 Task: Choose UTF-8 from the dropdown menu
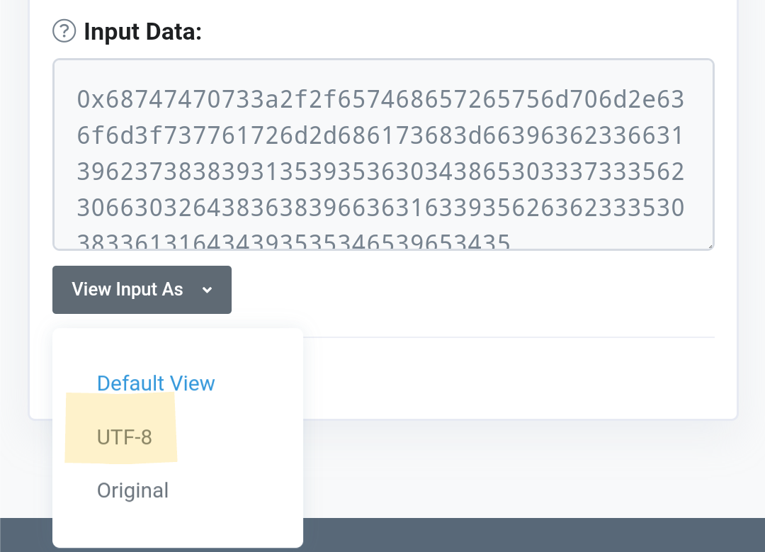click(x=125, y=437)
